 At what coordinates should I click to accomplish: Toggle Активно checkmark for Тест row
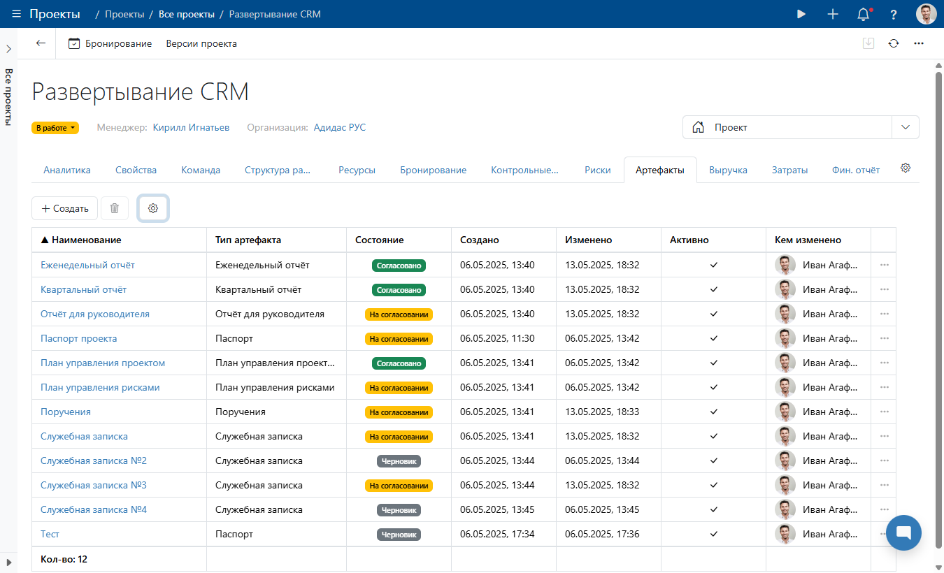coord(713,534)
